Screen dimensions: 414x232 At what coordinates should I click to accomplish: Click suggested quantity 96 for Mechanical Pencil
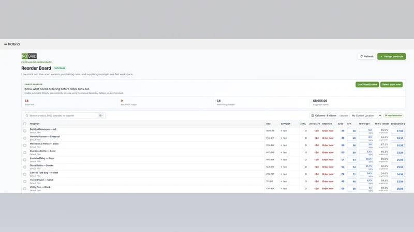[343, 145]
